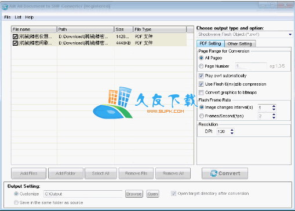The height and width of the screenshot is (211, 295).
Task: Open the File menu
Action: tap(8, 17)
